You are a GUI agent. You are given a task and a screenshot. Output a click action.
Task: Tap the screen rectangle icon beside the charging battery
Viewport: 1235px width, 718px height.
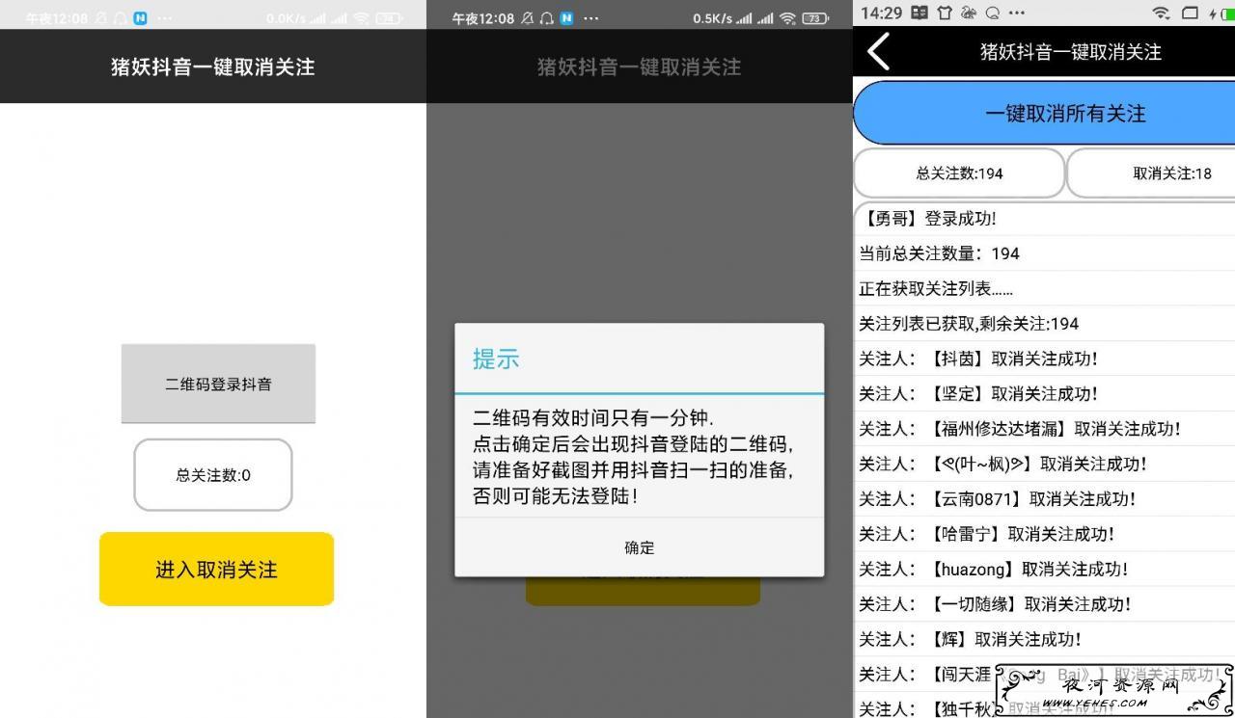click(x=1190, y=13)
